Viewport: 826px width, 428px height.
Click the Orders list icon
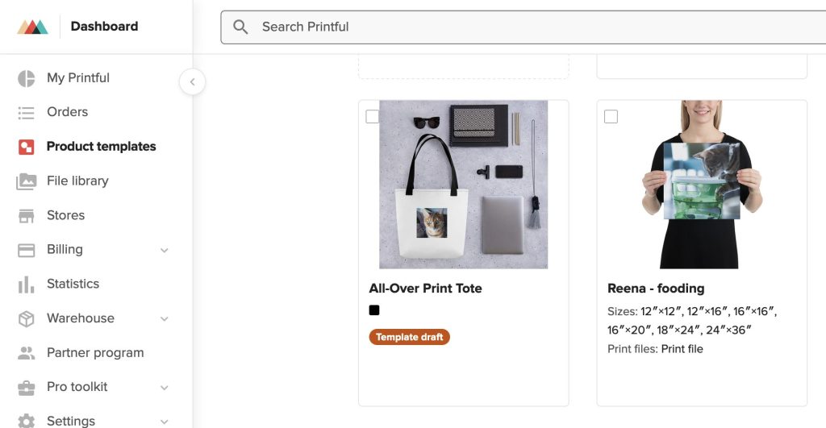click(27, 113)
